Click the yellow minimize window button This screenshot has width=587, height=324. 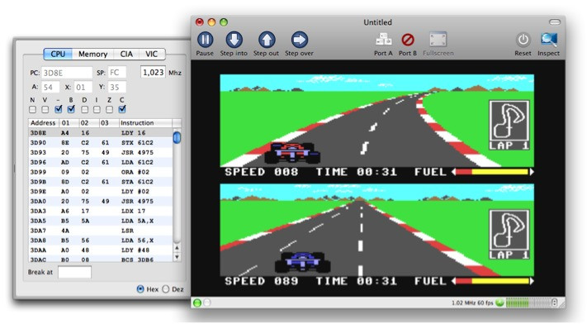coord(212,22)
